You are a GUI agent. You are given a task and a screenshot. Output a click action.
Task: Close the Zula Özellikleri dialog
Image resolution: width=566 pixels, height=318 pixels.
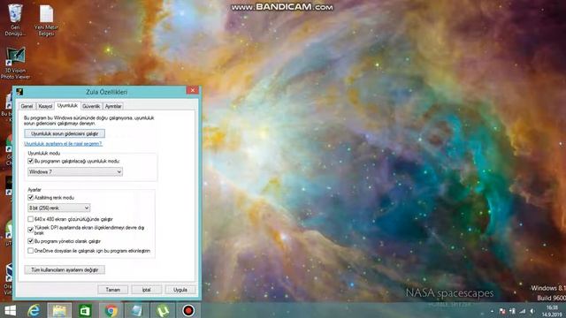[193, 90]
